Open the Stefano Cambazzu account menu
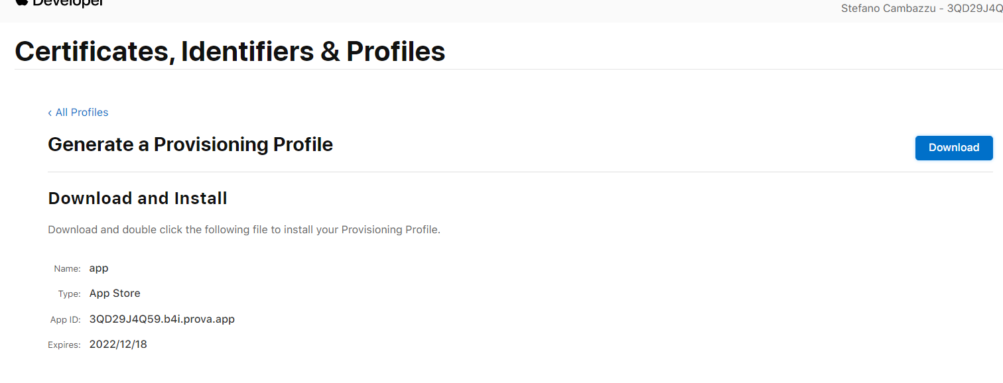The image size is (1003, 383). [890, 8]
